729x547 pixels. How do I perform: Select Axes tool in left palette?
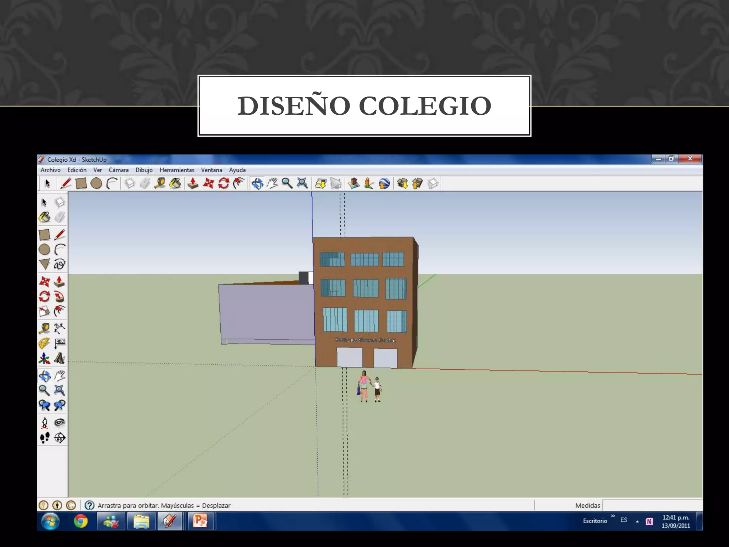pyautogui.click(x=44, y=358)
